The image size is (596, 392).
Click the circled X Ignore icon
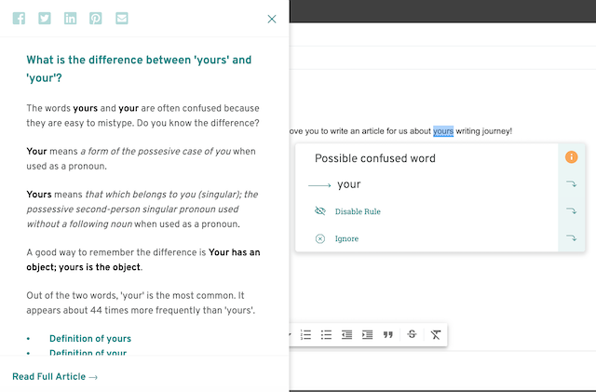(320, 238)
